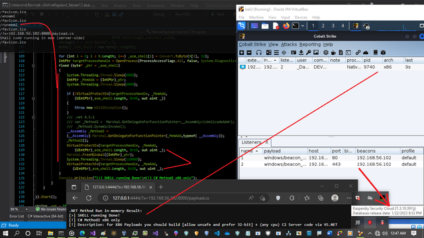Click the scripted web delivery terminal icon
Screen dimensions: 424x238
pos(348,53)
